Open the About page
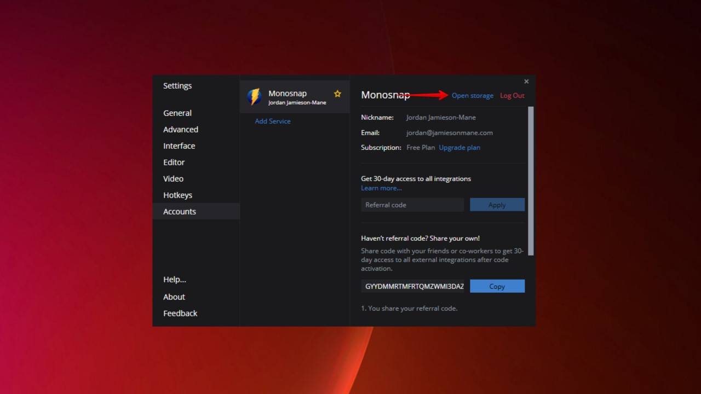This screenshot has width=701, height=394. point(174,297)
